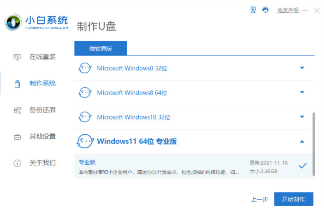
Task: Click the 备份还原 grid icon
Action: point(17,110)
